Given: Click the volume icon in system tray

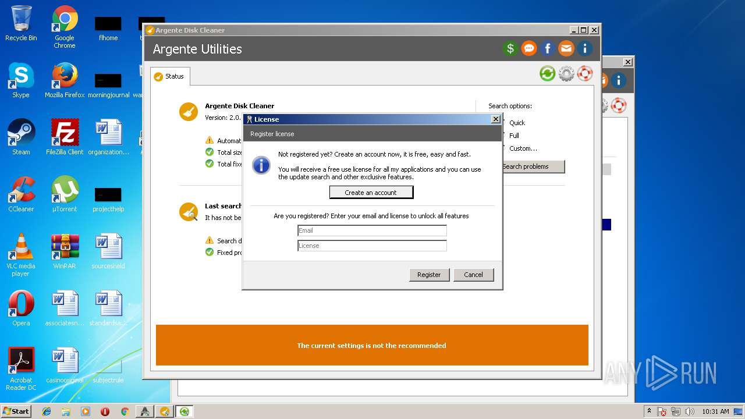Looking at the screenshot, I should tap(690, 411).
